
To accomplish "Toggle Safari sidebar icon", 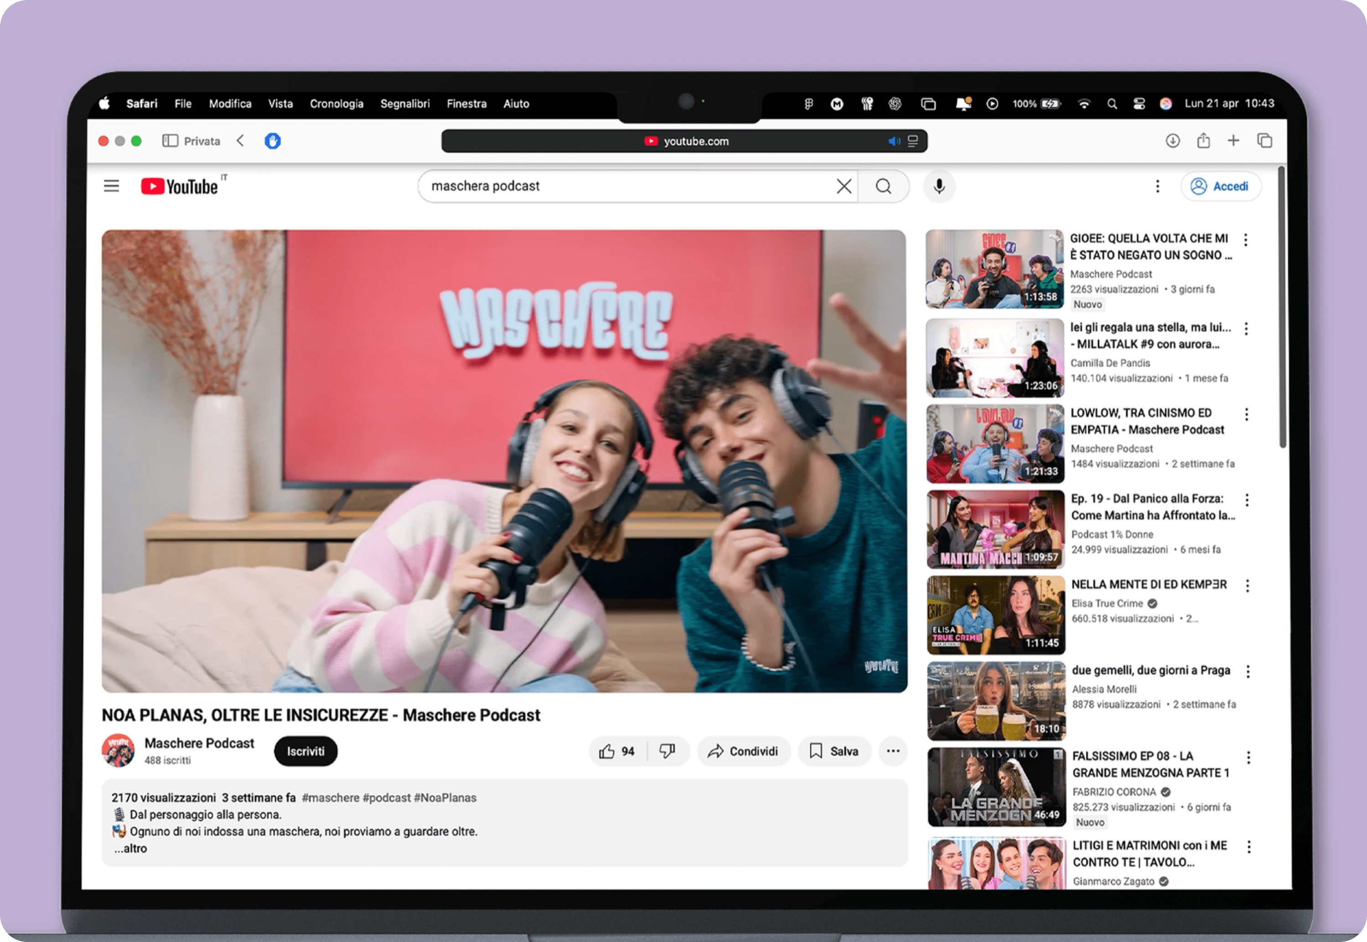I will point(170,140).
